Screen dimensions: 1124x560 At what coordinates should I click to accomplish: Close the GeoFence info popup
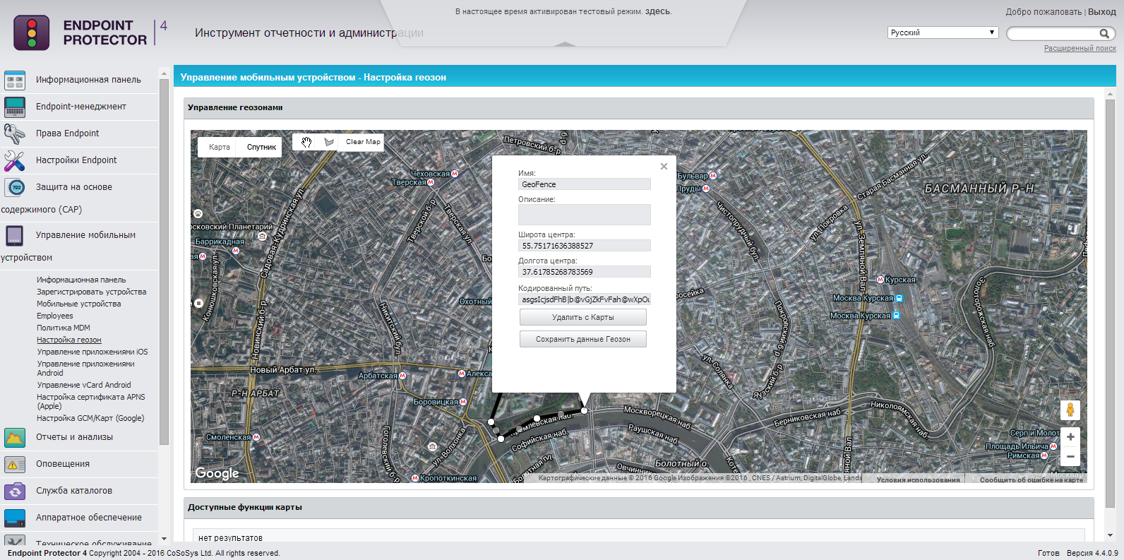[664, 167]
